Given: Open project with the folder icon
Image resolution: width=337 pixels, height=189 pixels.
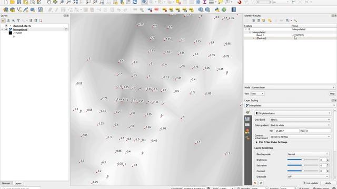Looking at the screenshot, I should [12, 2].
